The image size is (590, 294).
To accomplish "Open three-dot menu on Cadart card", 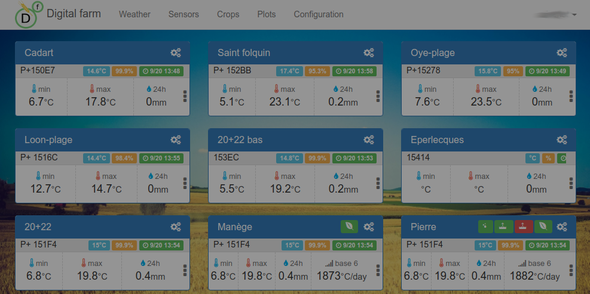I will 185,96.
